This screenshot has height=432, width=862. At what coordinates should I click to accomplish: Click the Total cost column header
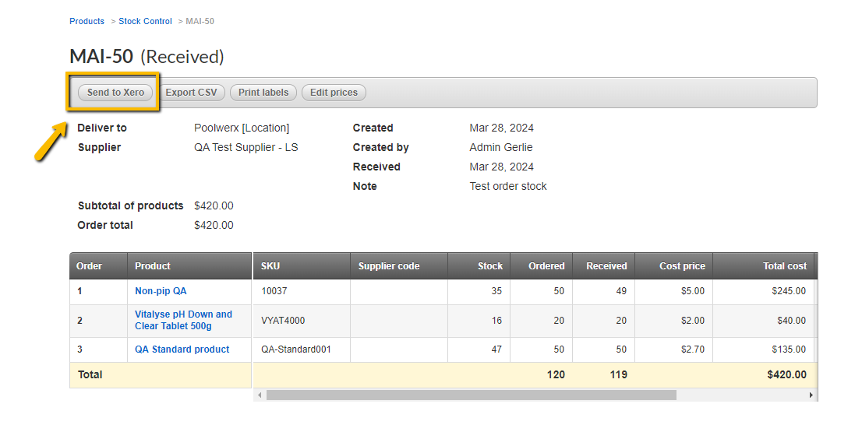tap(764, 265)
